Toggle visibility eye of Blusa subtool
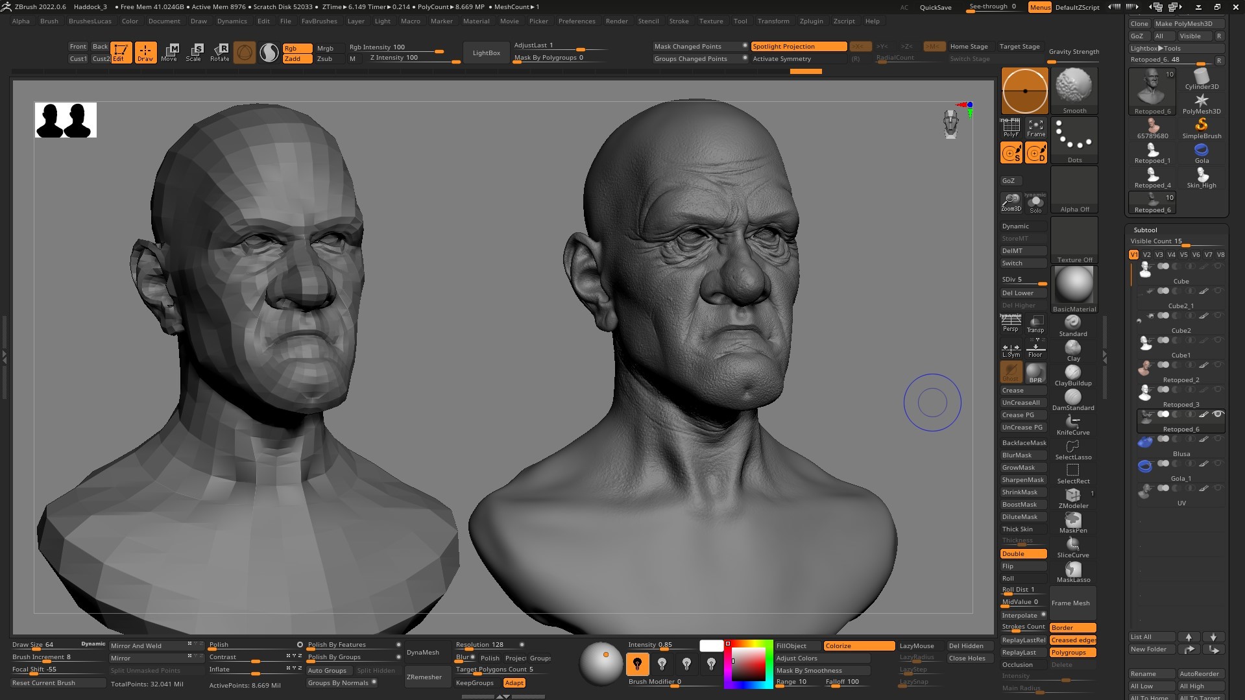Viewport: 1245px width, 700px height. point(1218,439)
